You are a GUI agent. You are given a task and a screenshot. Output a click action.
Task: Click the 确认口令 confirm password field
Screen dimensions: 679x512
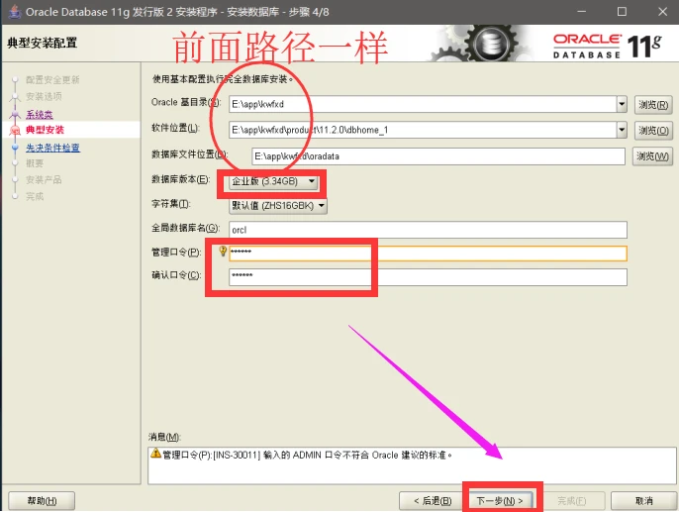(x=428, y=277)
